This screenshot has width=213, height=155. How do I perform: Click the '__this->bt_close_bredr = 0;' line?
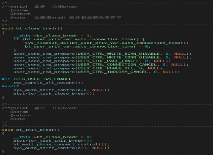pos(53,137)
